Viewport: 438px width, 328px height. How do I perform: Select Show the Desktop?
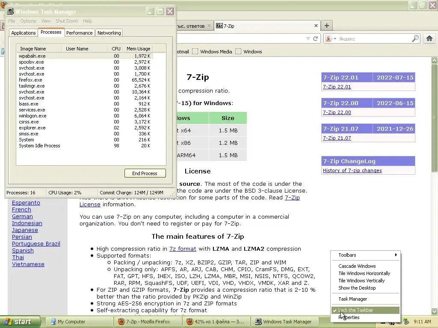(x=365, y=288)
